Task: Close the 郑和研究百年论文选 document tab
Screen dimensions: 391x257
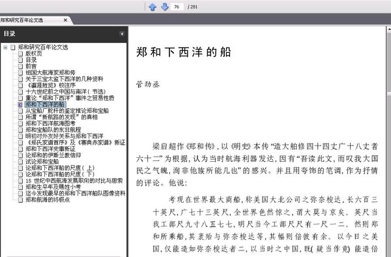Action: pyautogui.click(x=65, y=20)
